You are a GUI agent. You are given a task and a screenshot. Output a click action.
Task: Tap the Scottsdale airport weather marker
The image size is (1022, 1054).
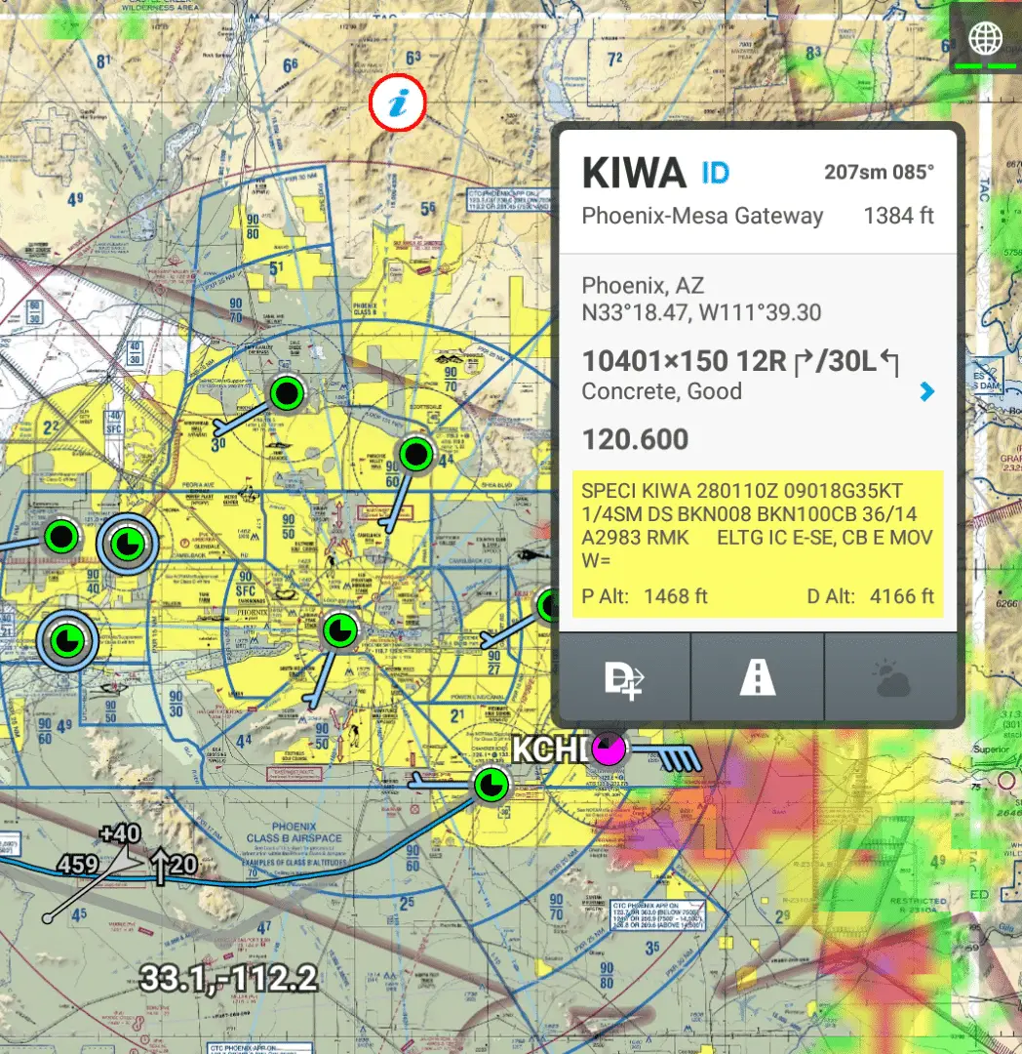pyautogui.click(x=416, y=454)
